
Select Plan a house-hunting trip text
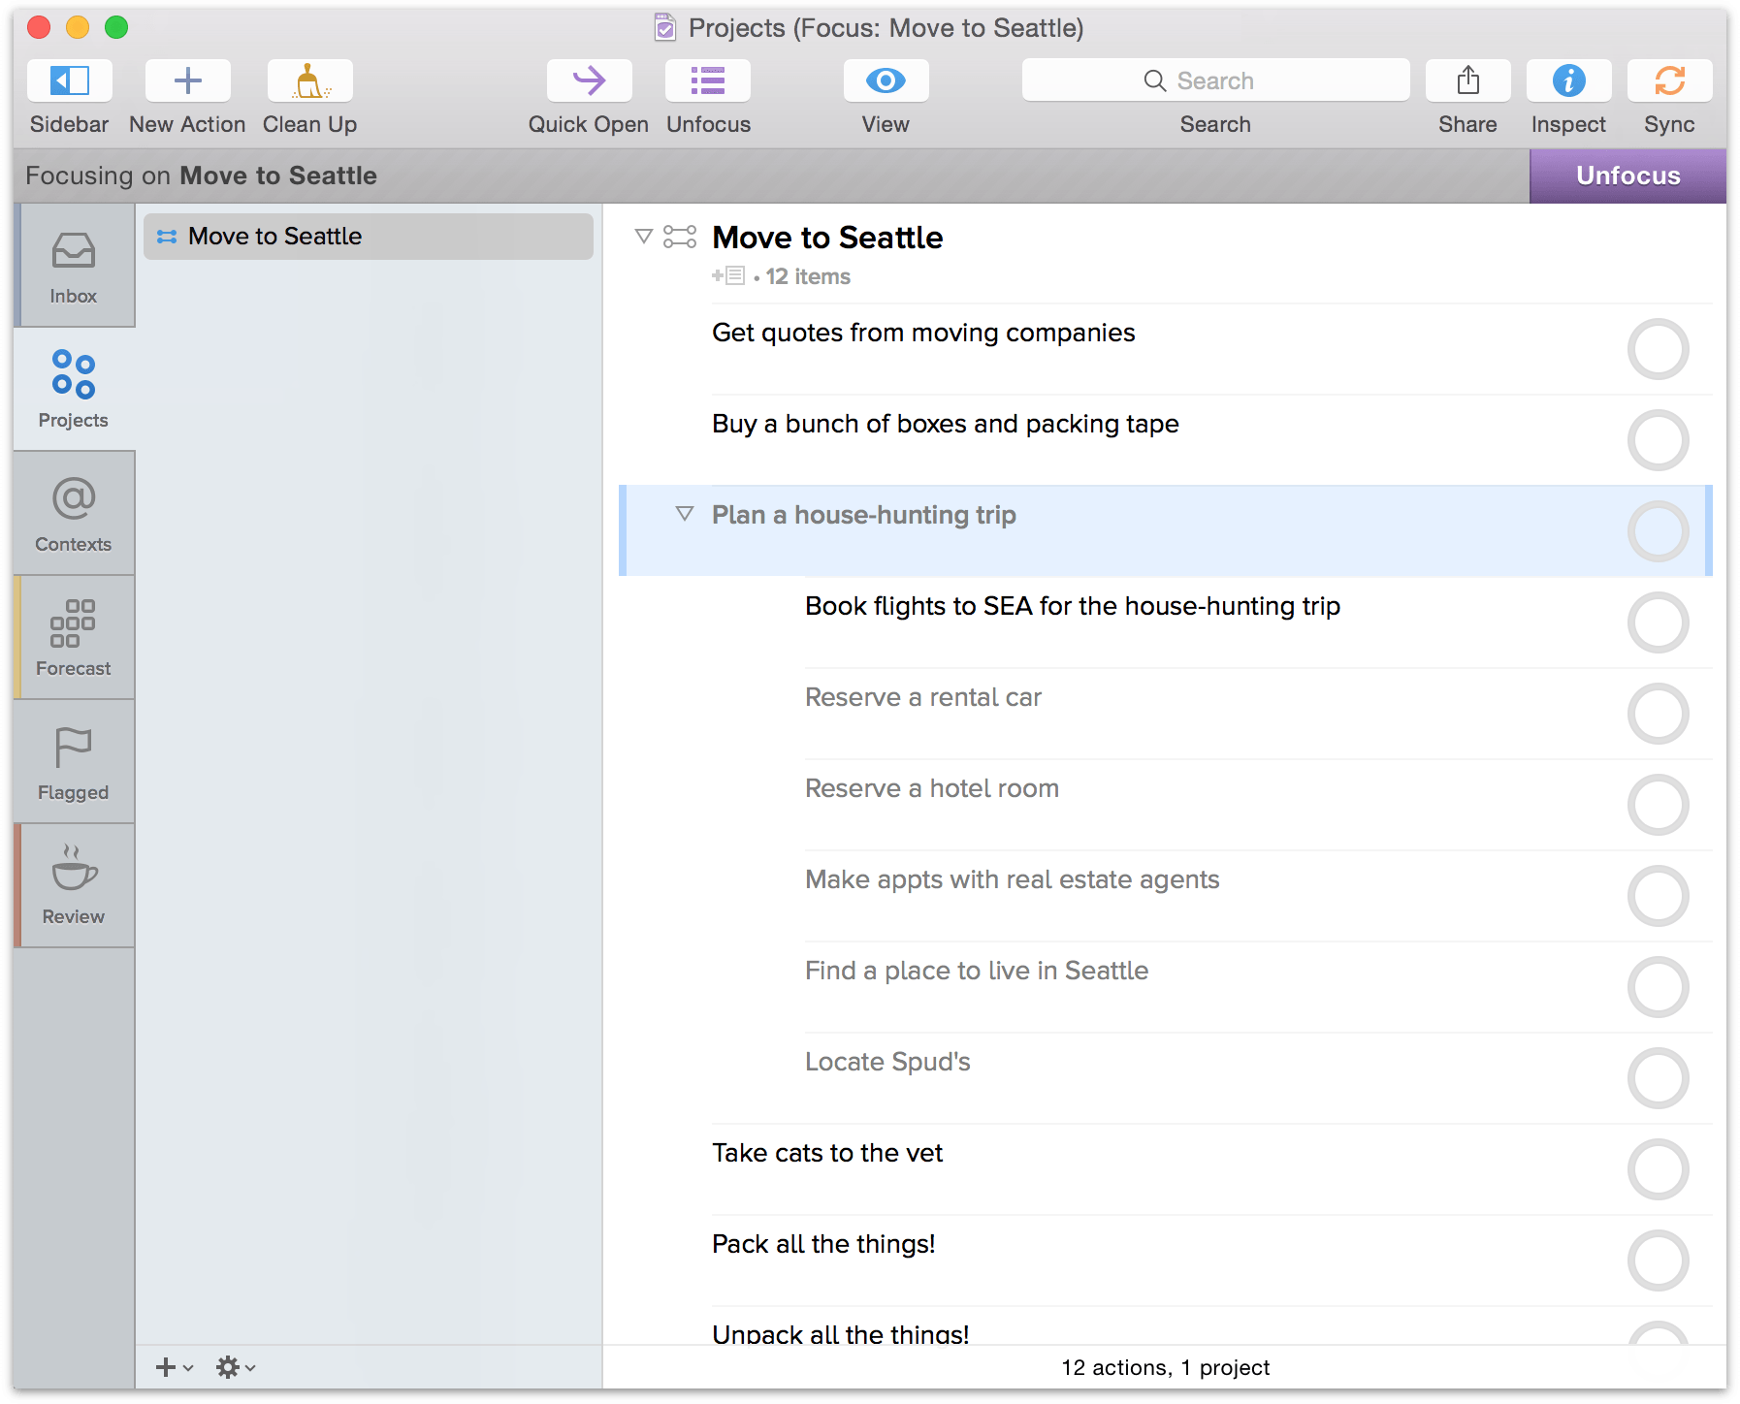[864, 515]
